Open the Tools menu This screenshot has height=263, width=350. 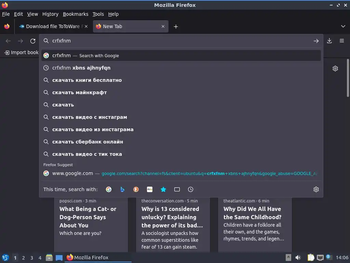(98, 14)
